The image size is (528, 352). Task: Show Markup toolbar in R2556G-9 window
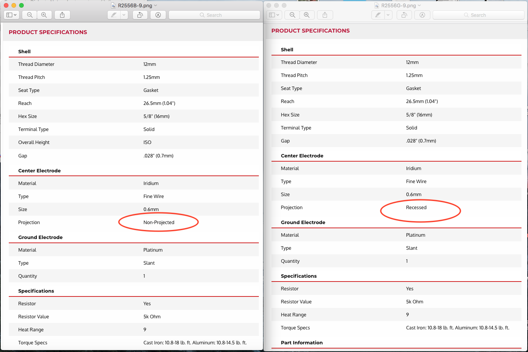click(x=422, y=15)
